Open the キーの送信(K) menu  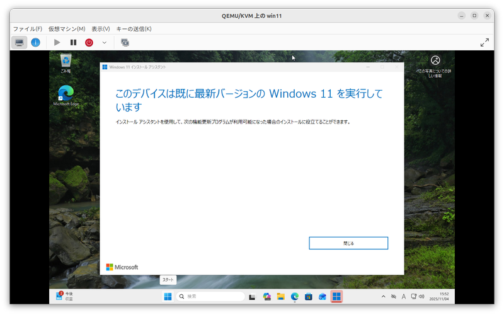(134, 29)
